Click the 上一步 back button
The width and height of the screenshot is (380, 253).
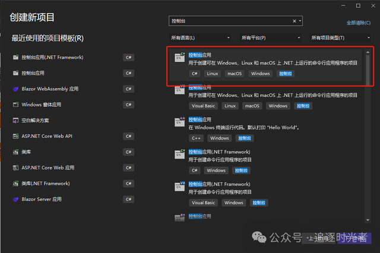(318, 239)
